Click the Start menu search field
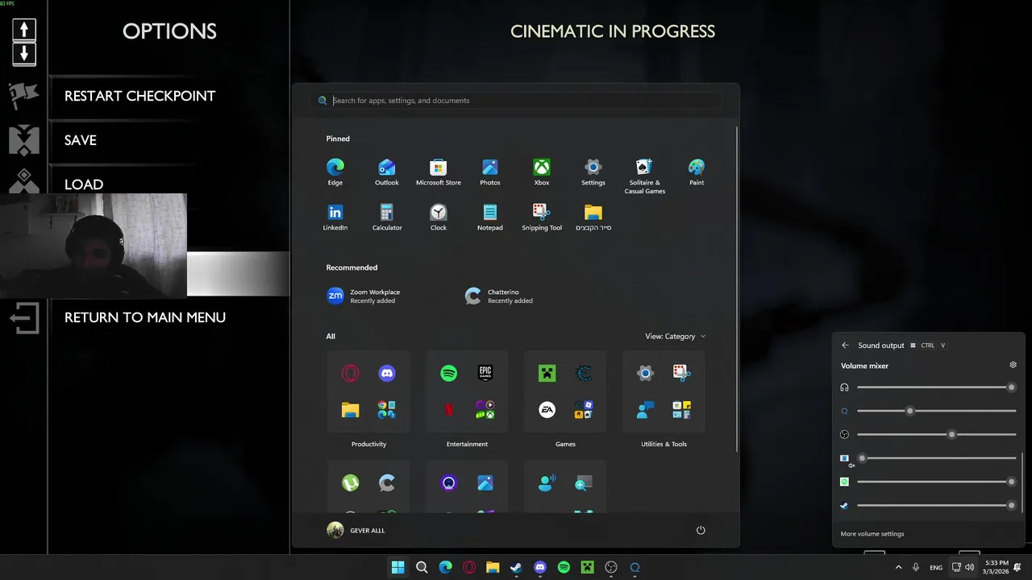Viewport: 1032px width, 580px height. [516, 101]
